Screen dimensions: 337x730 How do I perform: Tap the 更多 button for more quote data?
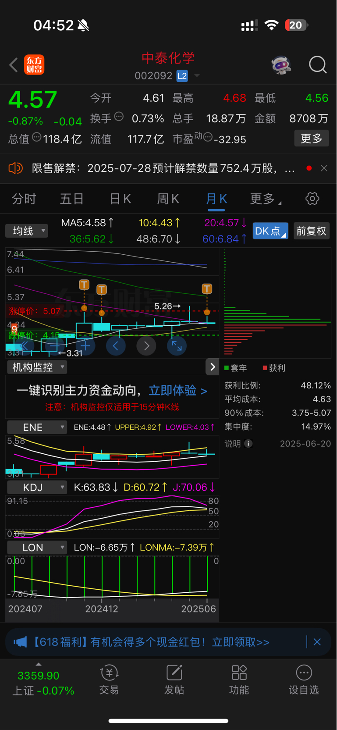(x=312, y=139)
